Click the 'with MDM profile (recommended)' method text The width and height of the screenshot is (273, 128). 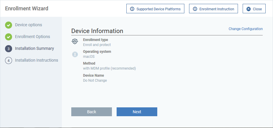[109, 68]
